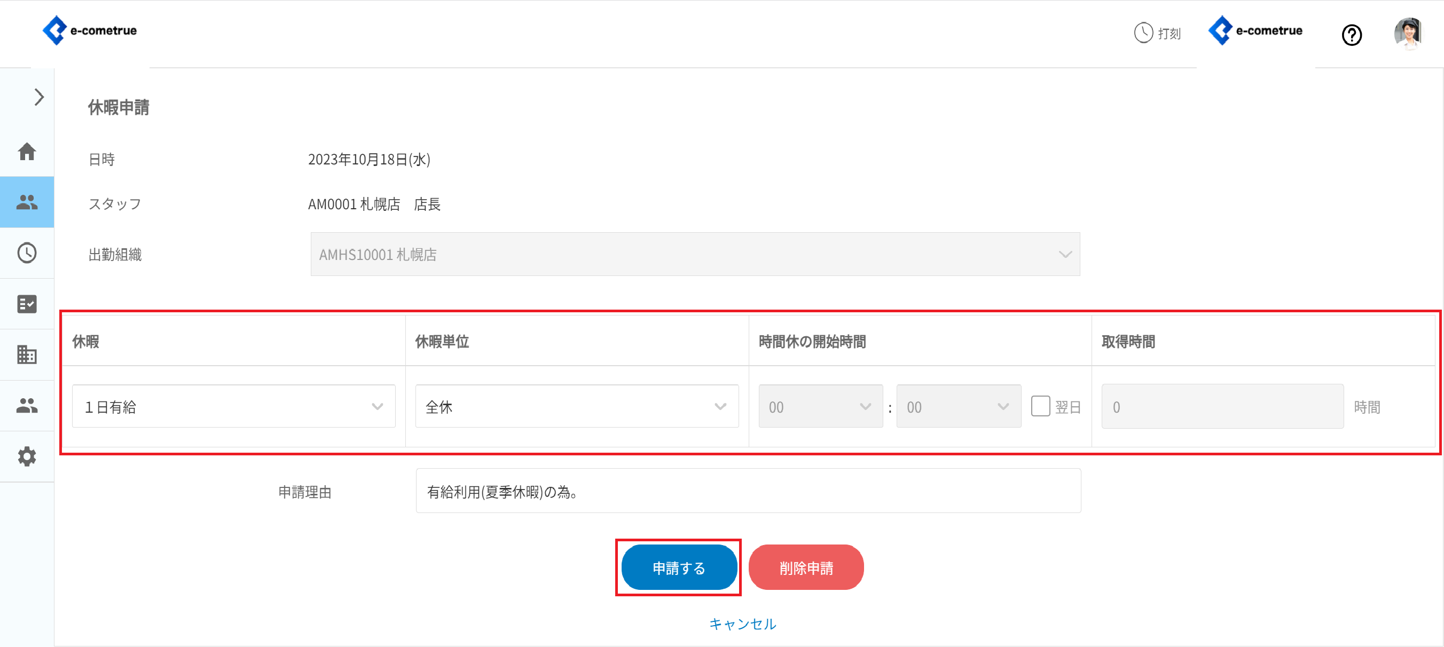Open the 休暇 dropdown showing 1日有給

click(234, 407)
